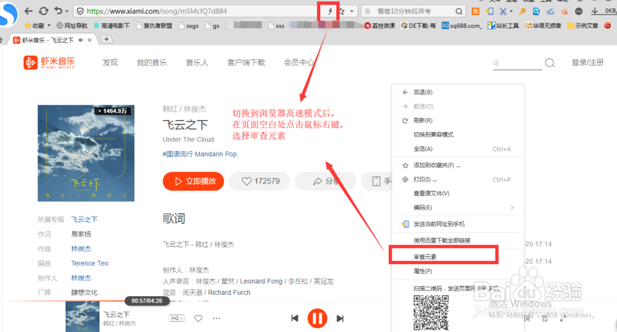Click the magnifier in the browser search box

(459, 11)
